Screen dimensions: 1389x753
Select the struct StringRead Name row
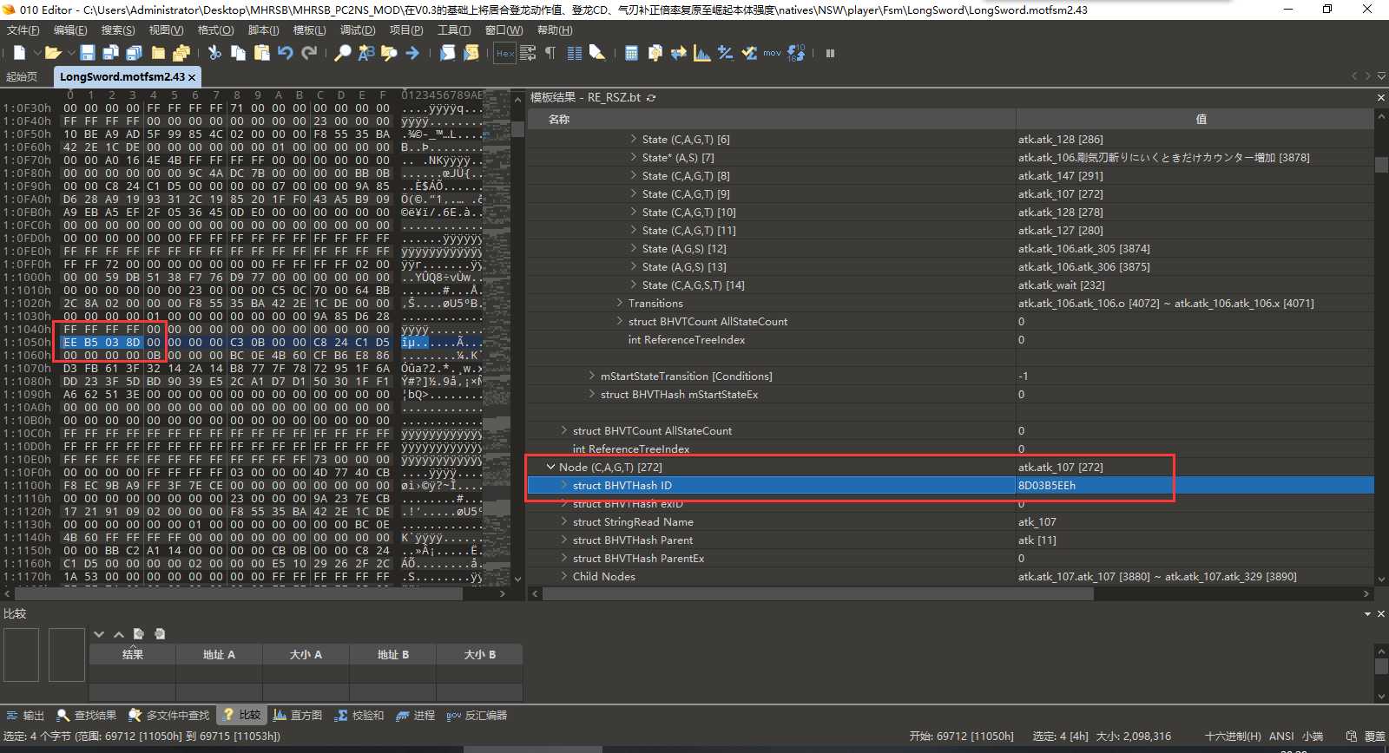[633, 522]
